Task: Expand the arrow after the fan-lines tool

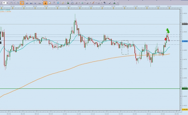Action: 91,3
